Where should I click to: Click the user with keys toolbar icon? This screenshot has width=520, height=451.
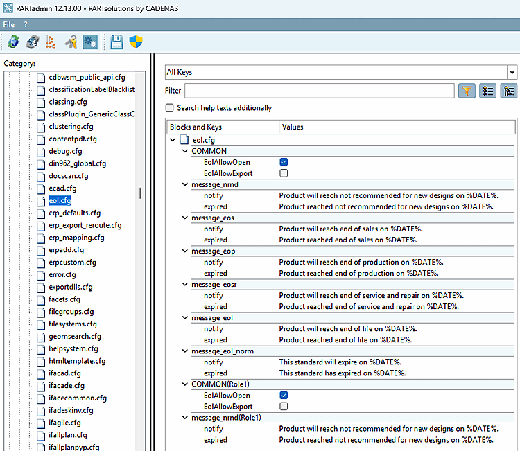click(71, 42)
